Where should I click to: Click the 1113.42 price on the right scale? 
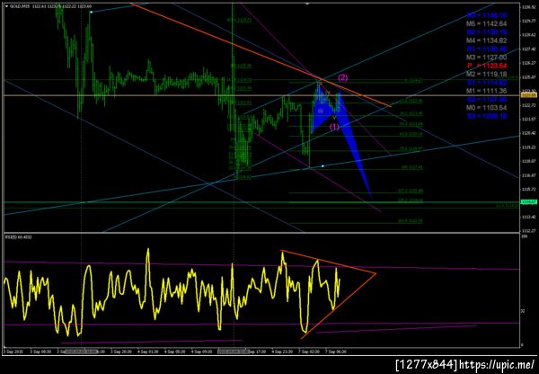527,217
